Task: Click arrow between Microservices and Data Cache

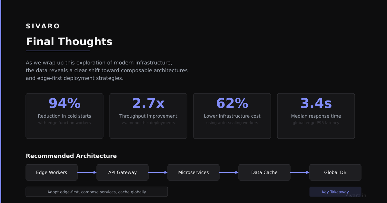Action: pos(229,172)
